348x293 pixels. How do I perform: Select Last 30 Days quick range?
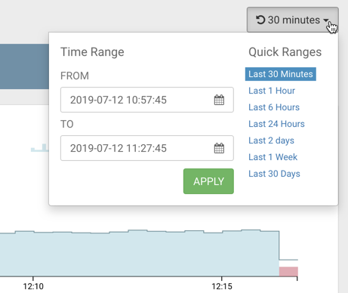(x=274, y=174)
